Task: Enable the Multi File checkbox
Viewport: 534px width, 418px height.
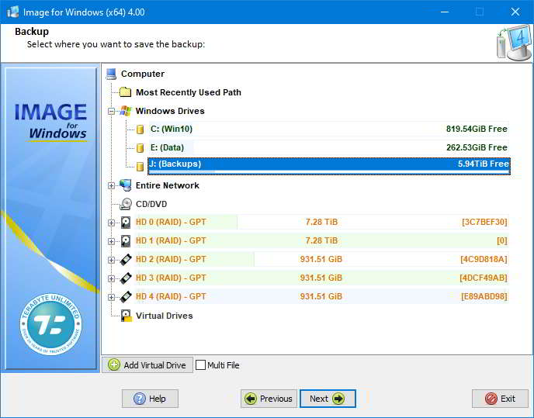Action: pos(200,365)
